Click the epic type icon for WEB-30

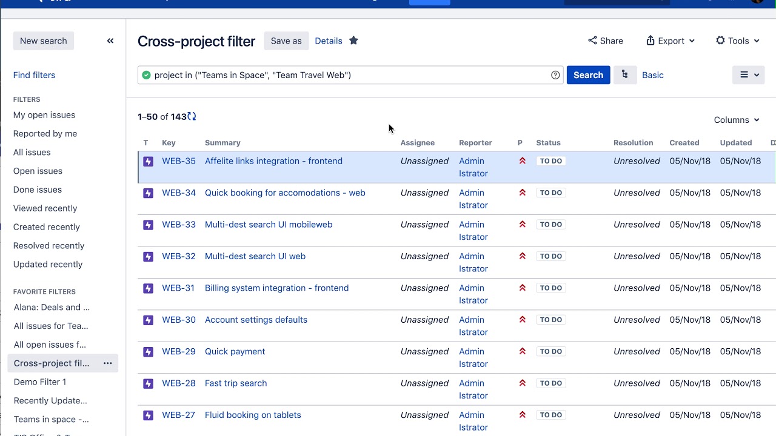click(148, 320)
